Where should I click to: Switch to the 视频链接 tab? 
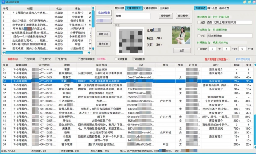[x=119, y=8]
